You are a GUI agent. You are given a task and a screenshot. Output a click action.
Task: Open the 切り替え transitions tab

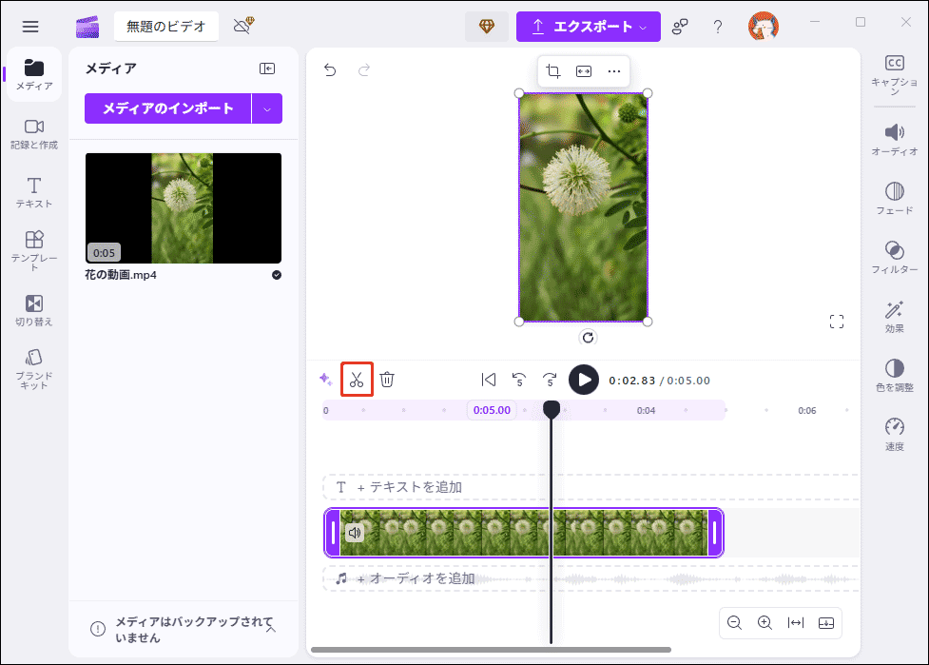[x=34, y=310]
